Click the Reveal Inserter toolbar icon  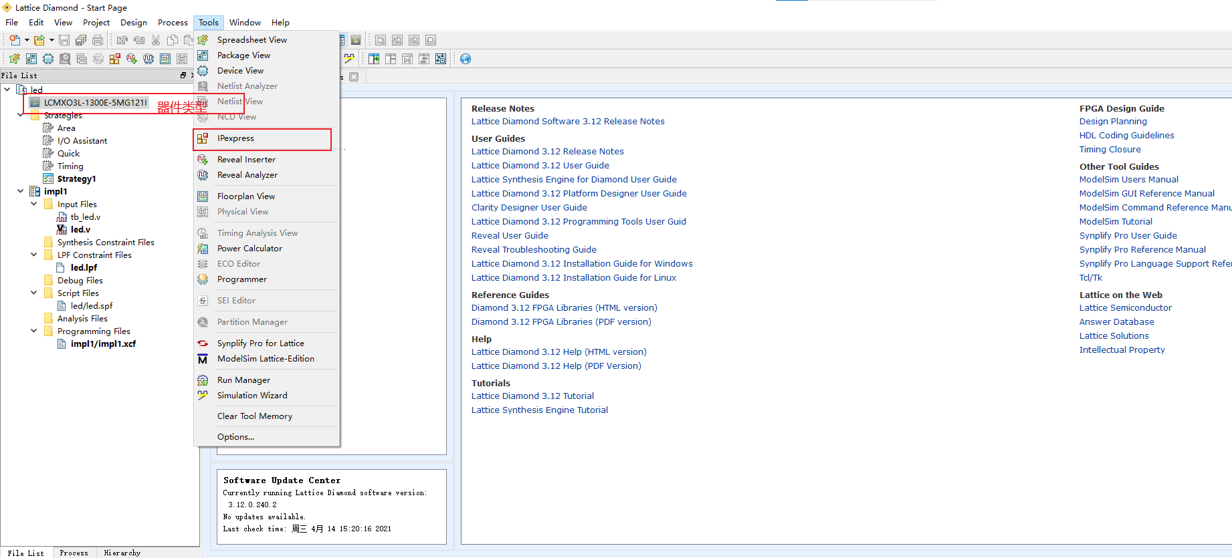click(132, 59)
